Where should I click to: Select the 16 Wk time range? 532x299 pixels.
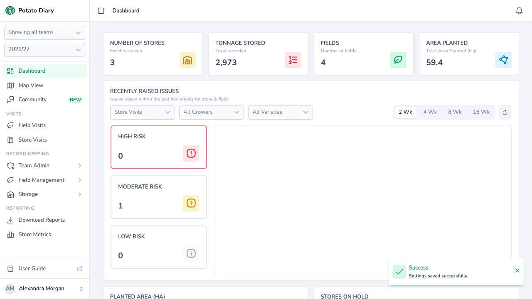coord(481,112)
